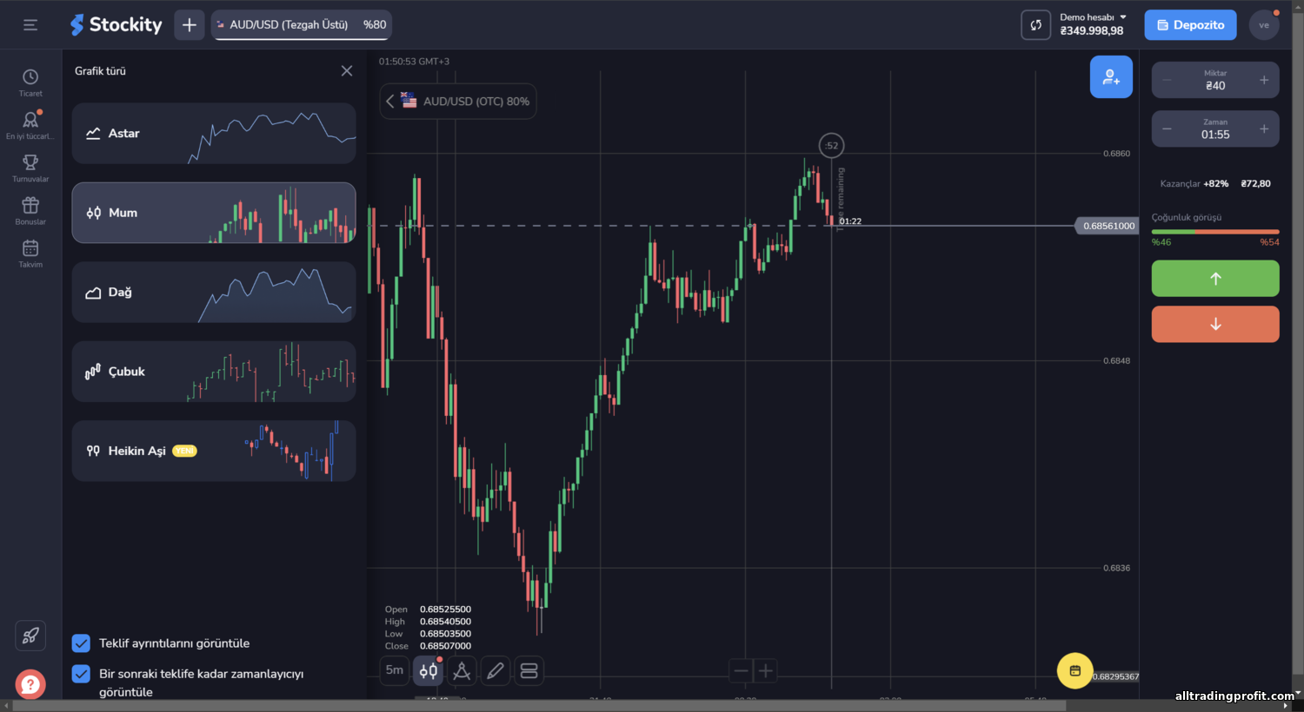
Task: Click the horizontal scrollbar at bottom
Action: (x=539, y=706)
